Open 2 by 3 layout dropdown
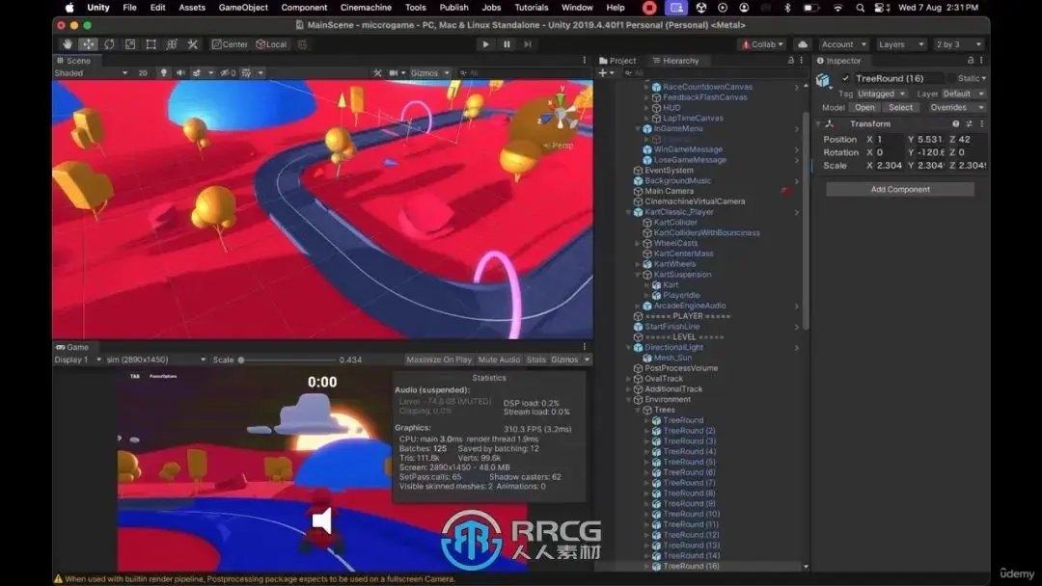 point(958,44)
